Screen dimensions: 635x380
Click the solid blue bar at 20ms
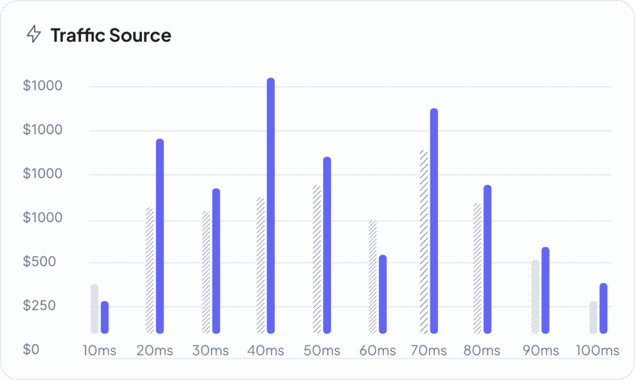click(160, 235)
